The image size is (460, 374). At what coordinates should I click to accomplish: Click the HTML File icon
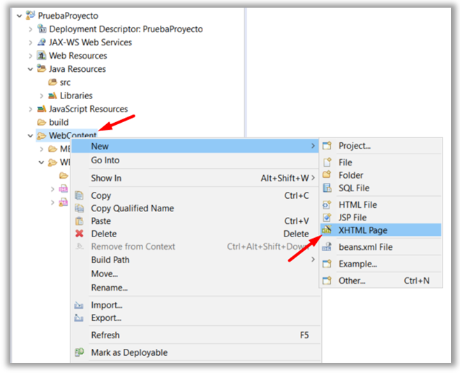[x=326, y=204]
